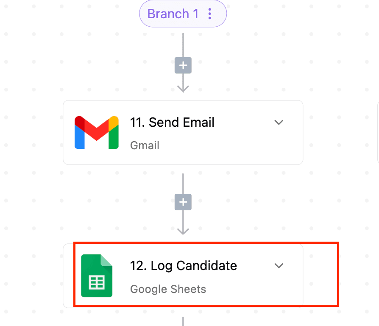Open the "11. Send Email" step title
This screenshot has width=379, height=326.
pos(172,123)
